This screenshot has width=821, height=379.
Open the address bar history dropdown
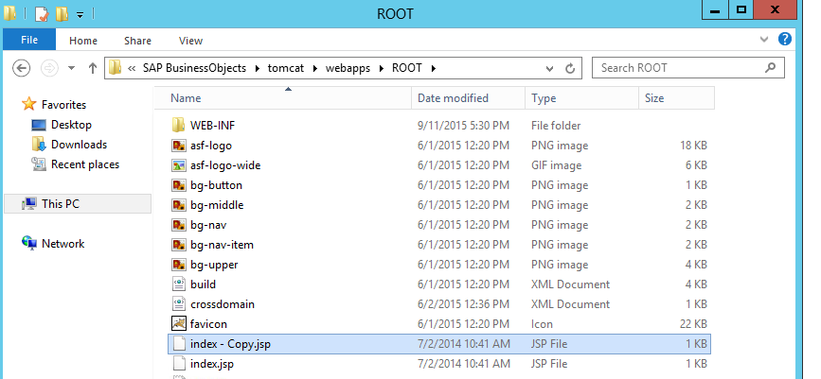[549, 68]
